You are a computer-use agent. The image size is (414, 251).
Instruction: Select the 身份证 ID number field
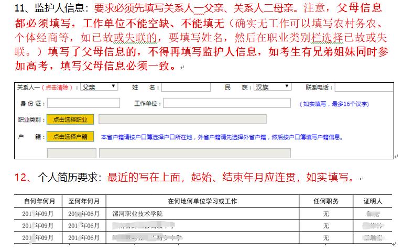click(83, 103)
